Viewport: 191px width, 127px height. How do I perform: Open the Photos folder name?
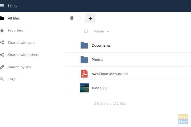[97, 60]
